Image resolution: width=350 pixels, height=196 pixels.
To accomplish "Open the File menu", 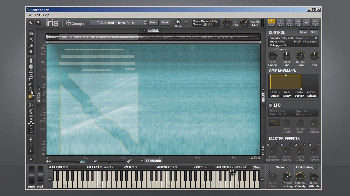I will [x=30, y=15].
